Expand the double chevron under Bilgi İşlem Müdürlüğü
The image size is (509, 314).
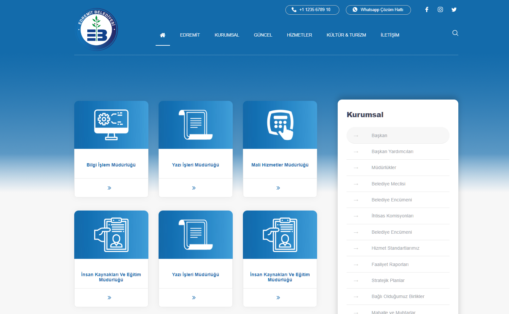(110, 188)
